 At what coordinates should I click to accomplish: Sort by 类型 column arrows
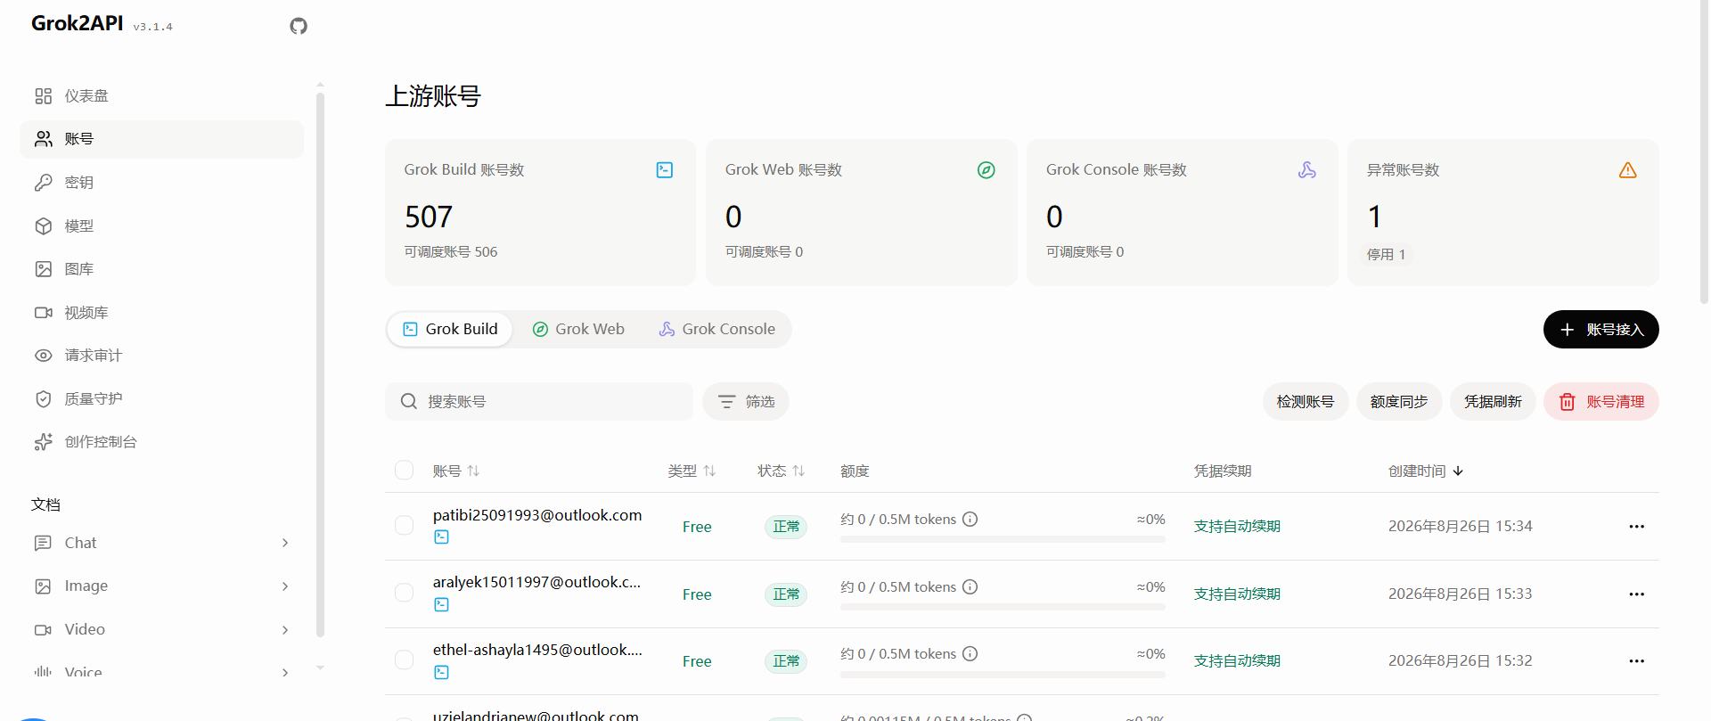coord(709,471)
